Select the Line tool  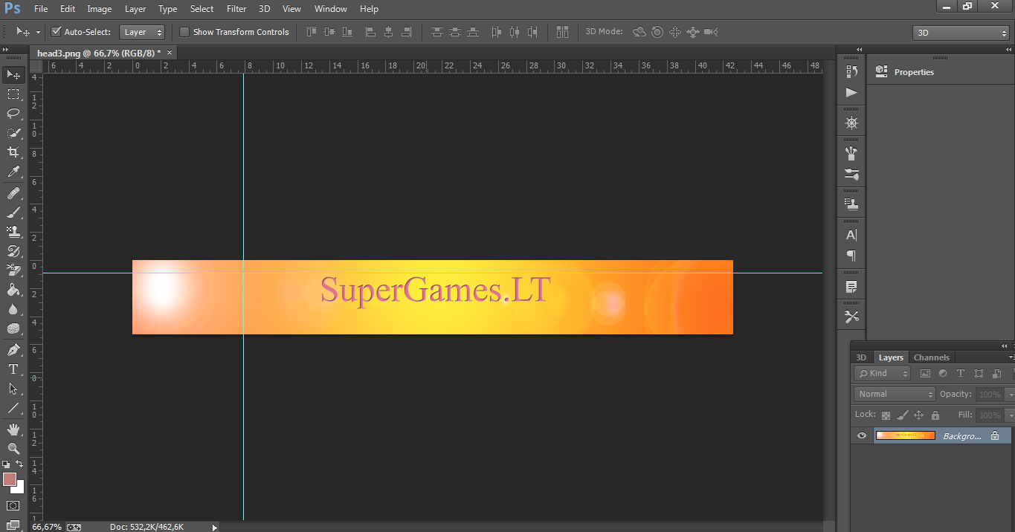[x=13, y=408]
